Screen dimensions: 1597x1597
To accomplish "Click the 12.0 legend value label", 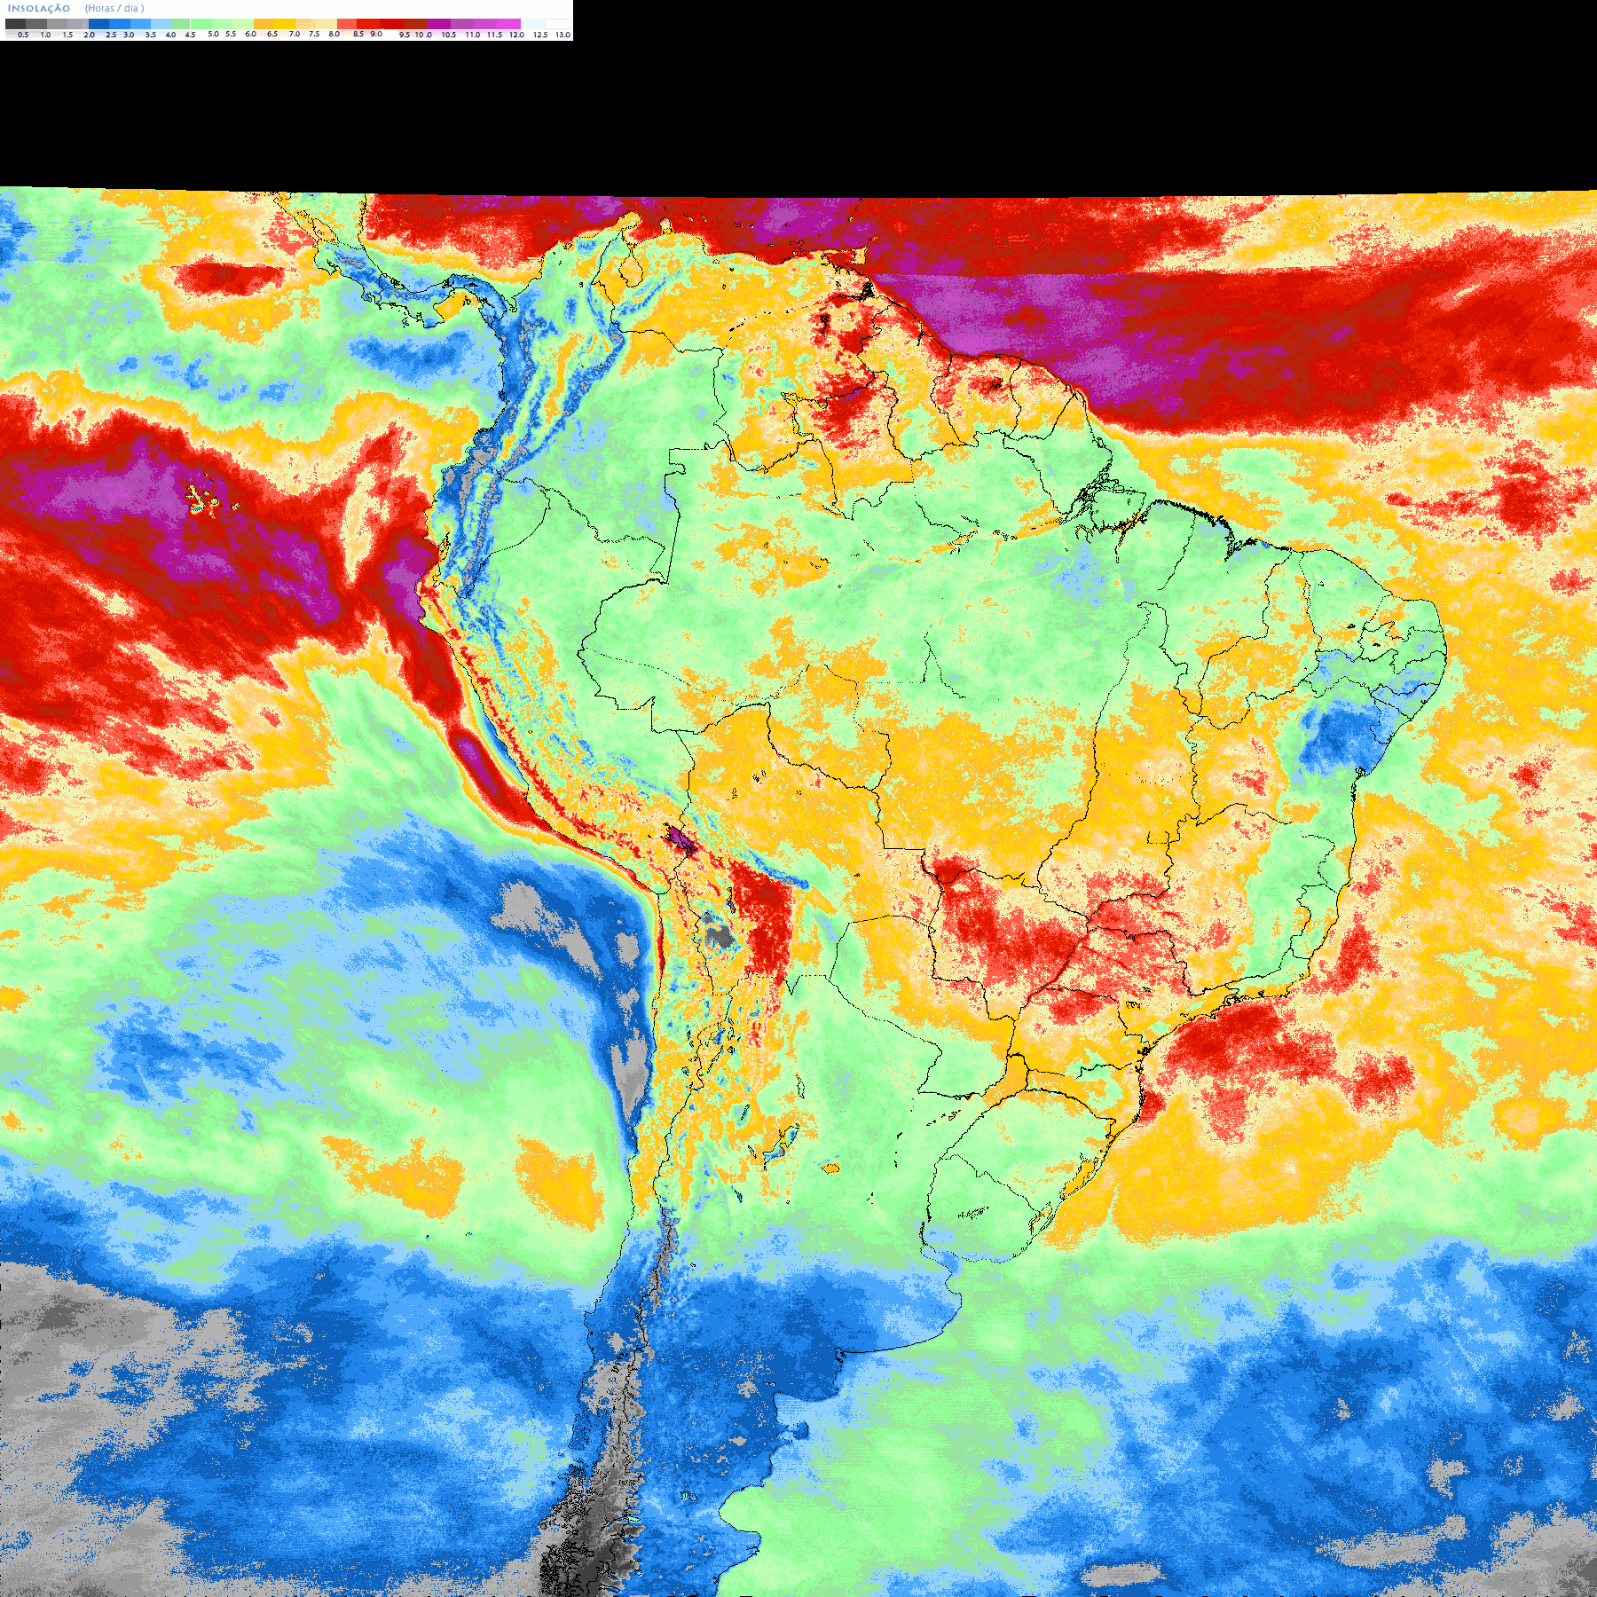I will coord(516,35).
